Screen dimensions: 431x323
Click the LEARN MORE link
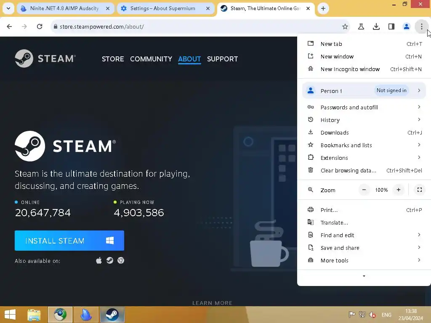tap(212, 303)
